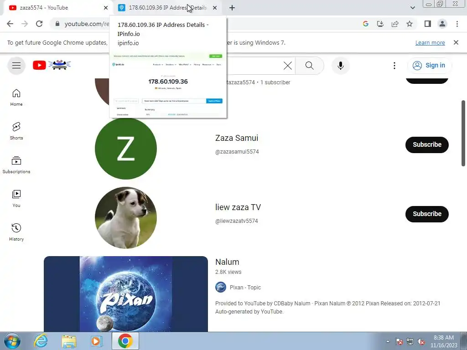Image resolution: width=467 pixels, height=350 pixels.
Task: Subscribe to Zaza Samui channel
Action: click(427, 144)
